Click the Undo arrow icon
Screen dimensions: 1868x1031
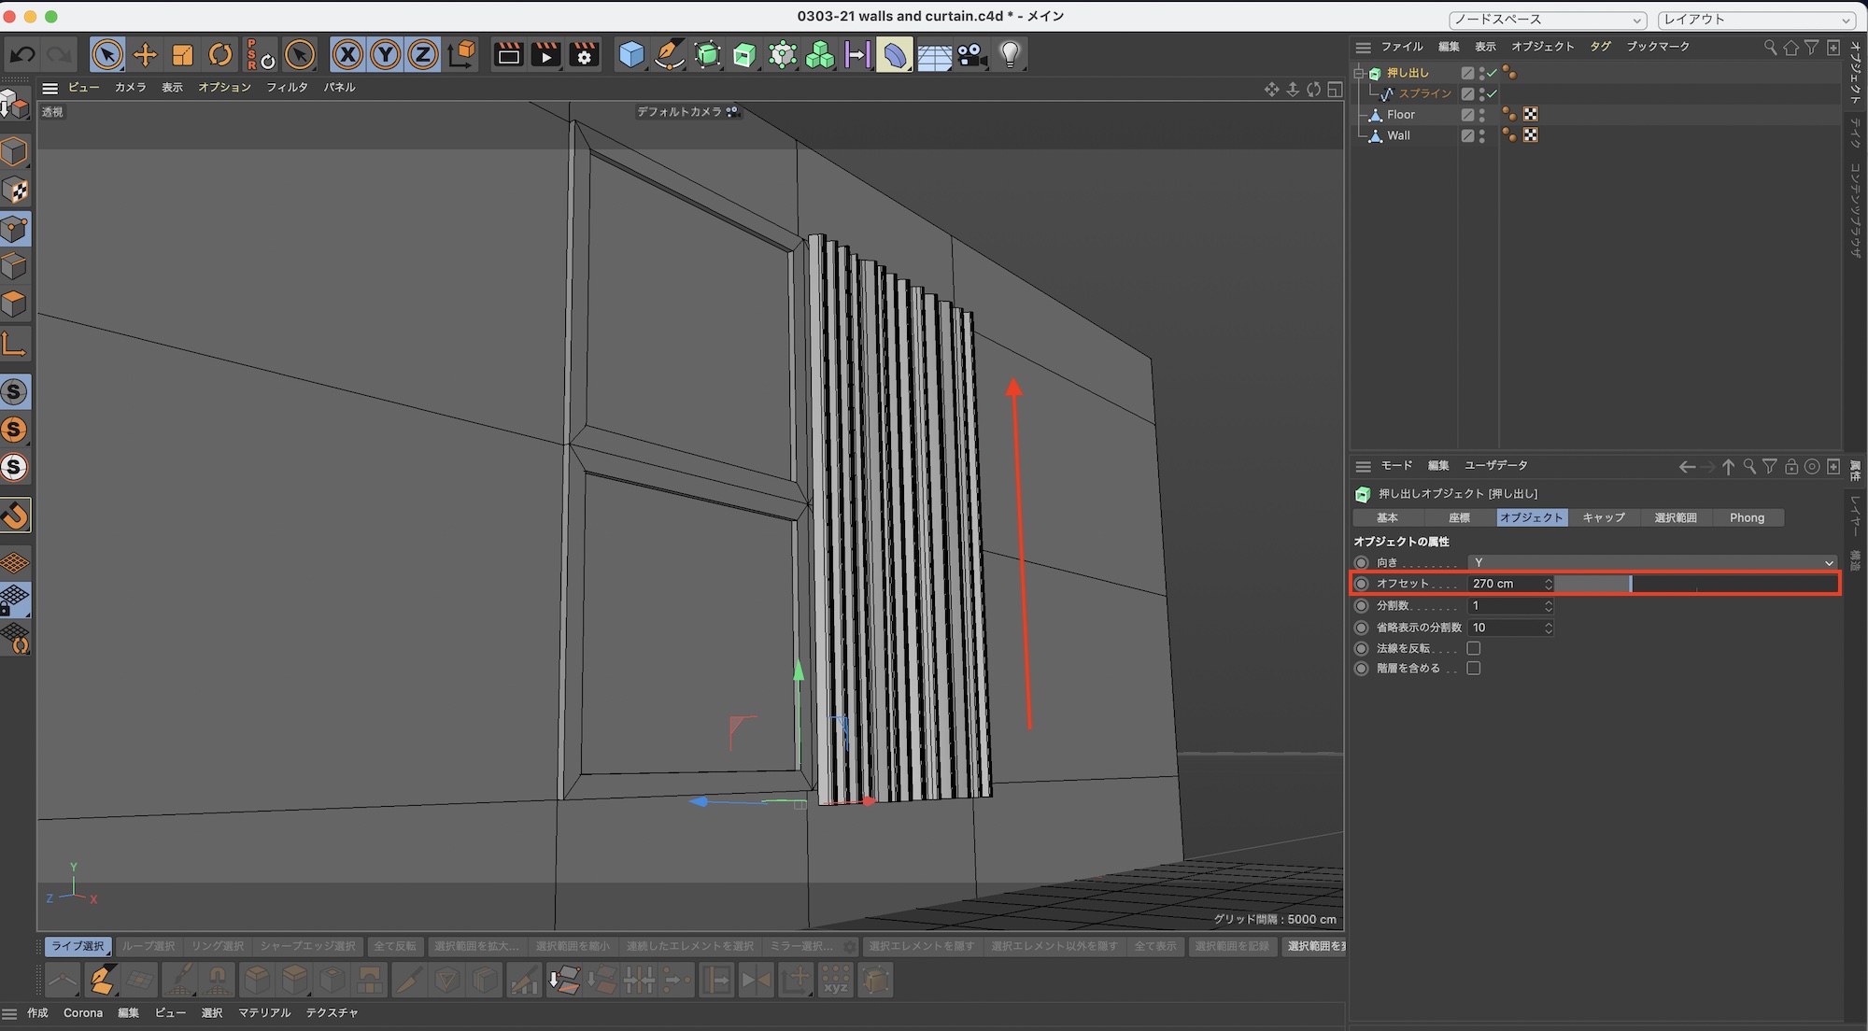[21, 55]
